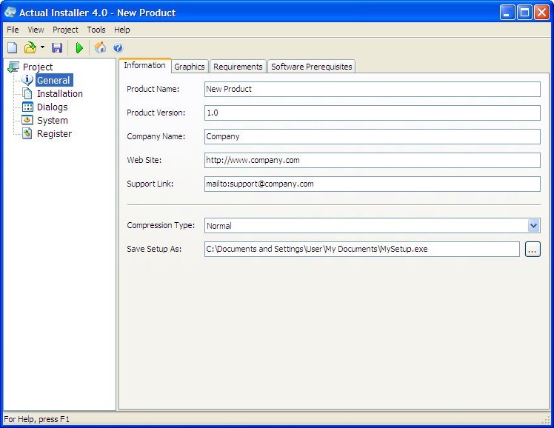Click the Company Name input field
The image size is (554, 428).
[x=372, y=136]
